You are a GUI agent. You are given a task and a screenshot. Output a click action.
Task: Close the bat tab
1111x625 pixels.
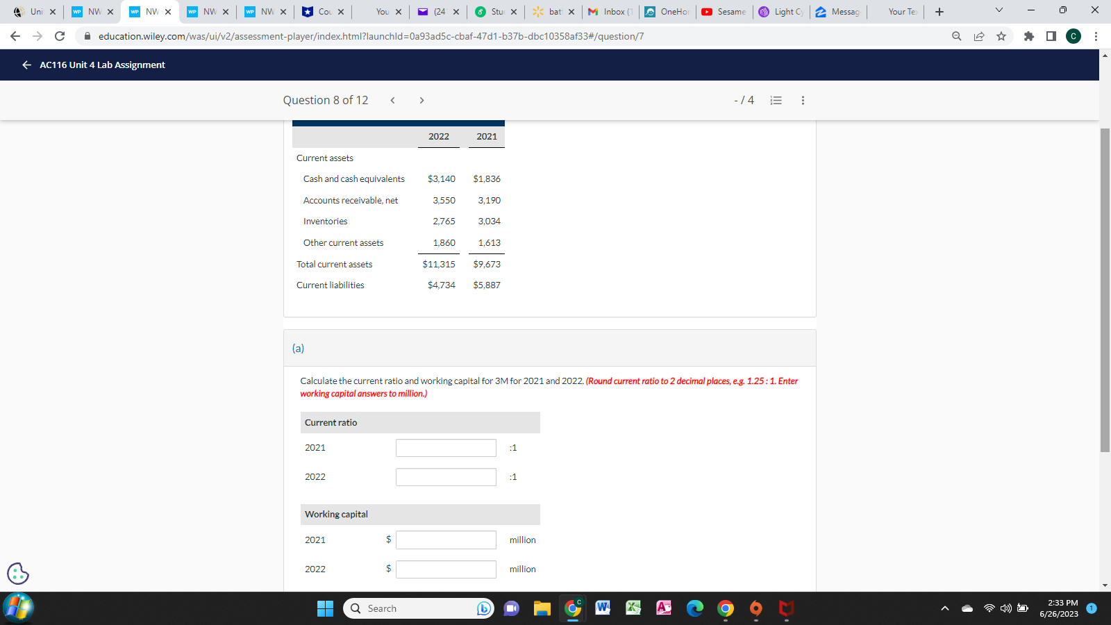(x=571, y=12)
